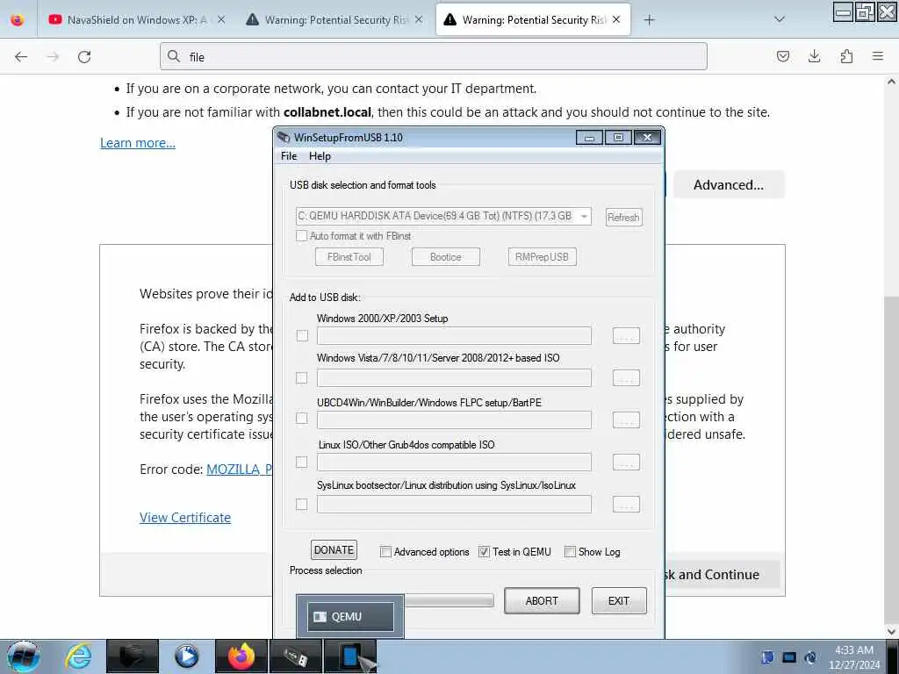This screenshot has width=899, height=674.
Task: Click the MOZILLA_P error code link
Action: [240, 470]
